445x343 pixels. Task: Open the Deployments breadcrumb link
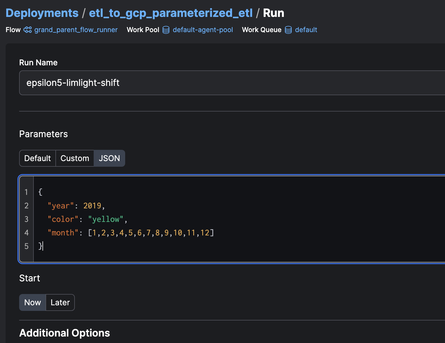[x=42, y=13]
